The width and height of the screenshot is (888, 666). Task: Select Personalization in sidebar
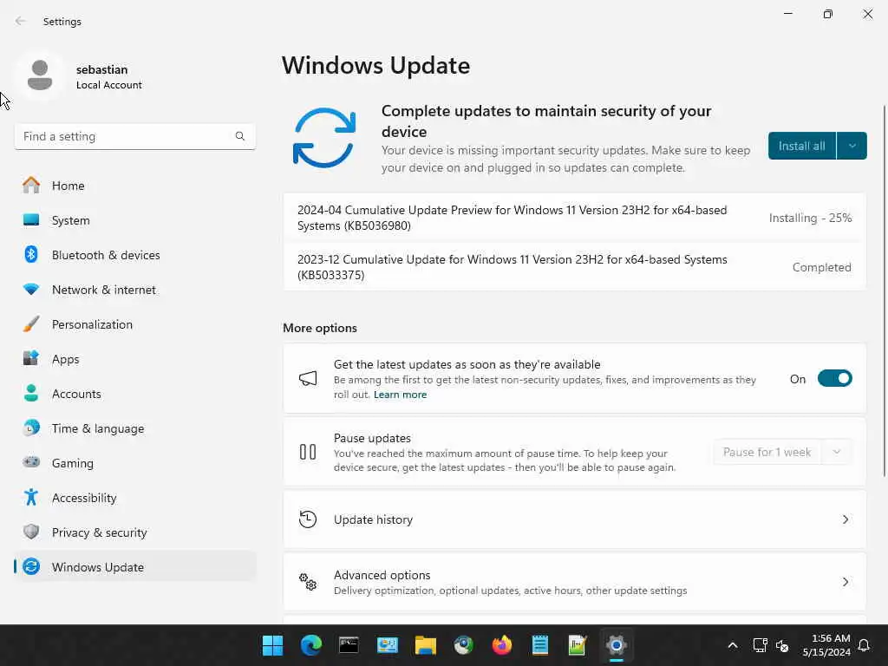pyautogui.click(x=135, y=324)
